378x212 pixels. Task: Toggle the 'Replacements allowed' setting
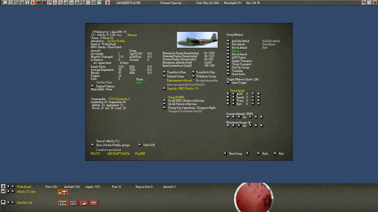tap(179, 81)
